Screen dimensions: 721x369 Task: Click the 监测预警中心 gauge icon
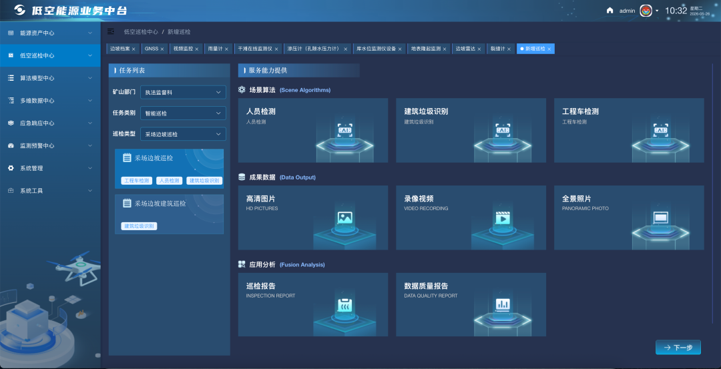(11, 145)
